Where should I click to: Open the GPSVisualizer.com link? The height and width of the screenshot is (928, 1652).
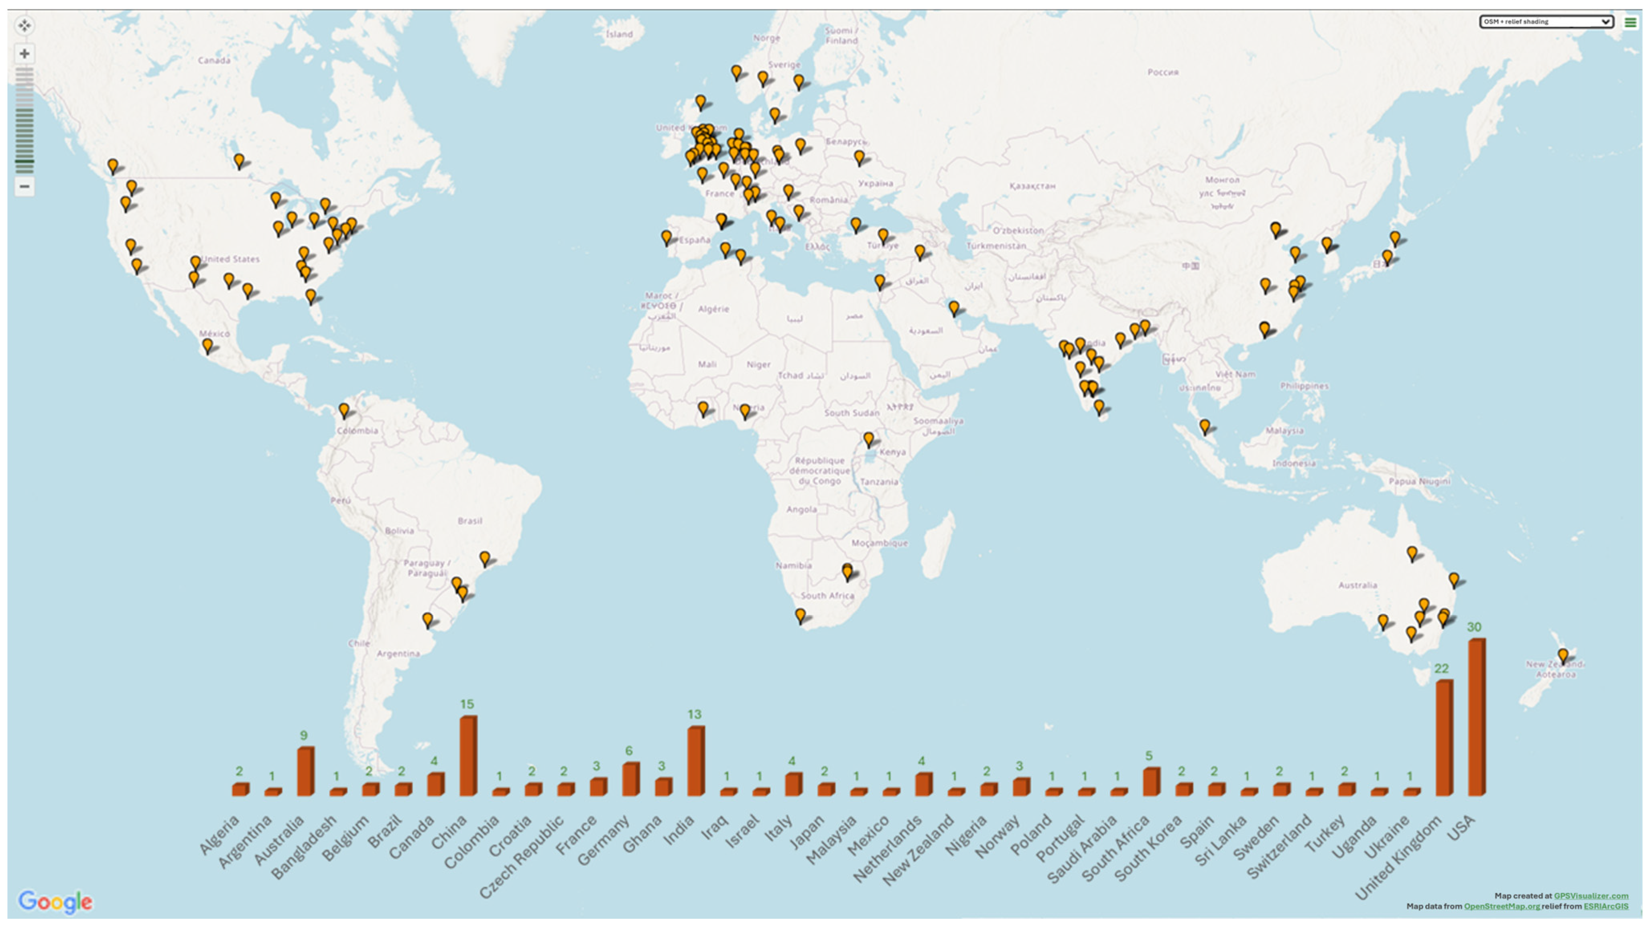point(1591,896)
